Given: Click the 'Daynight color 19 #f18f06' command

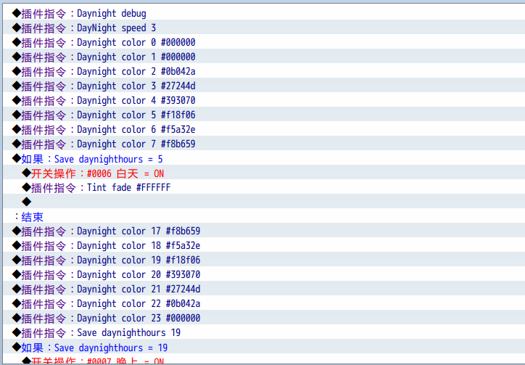Looking at the screenshot, I should pyautogui.click(x=264, y=260).
